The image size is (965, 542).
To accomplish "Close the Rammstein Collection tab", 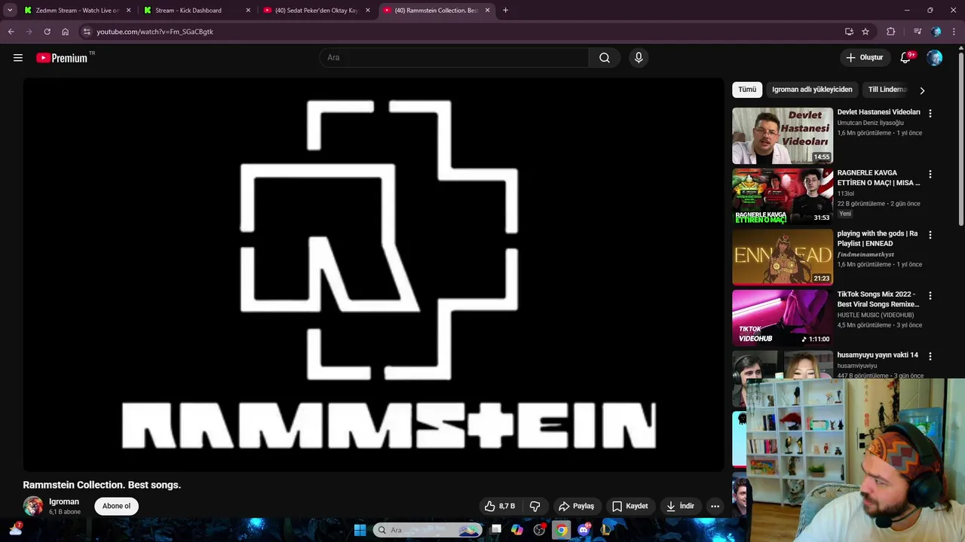I will pos(487,11).
